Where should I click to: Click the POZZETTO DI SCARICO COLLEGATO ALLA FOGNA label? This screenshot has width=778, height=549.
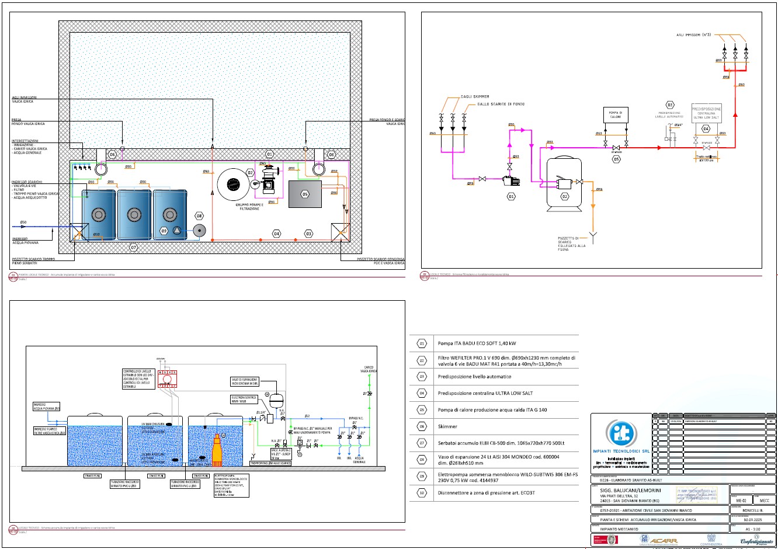click(x=571, y=244)
